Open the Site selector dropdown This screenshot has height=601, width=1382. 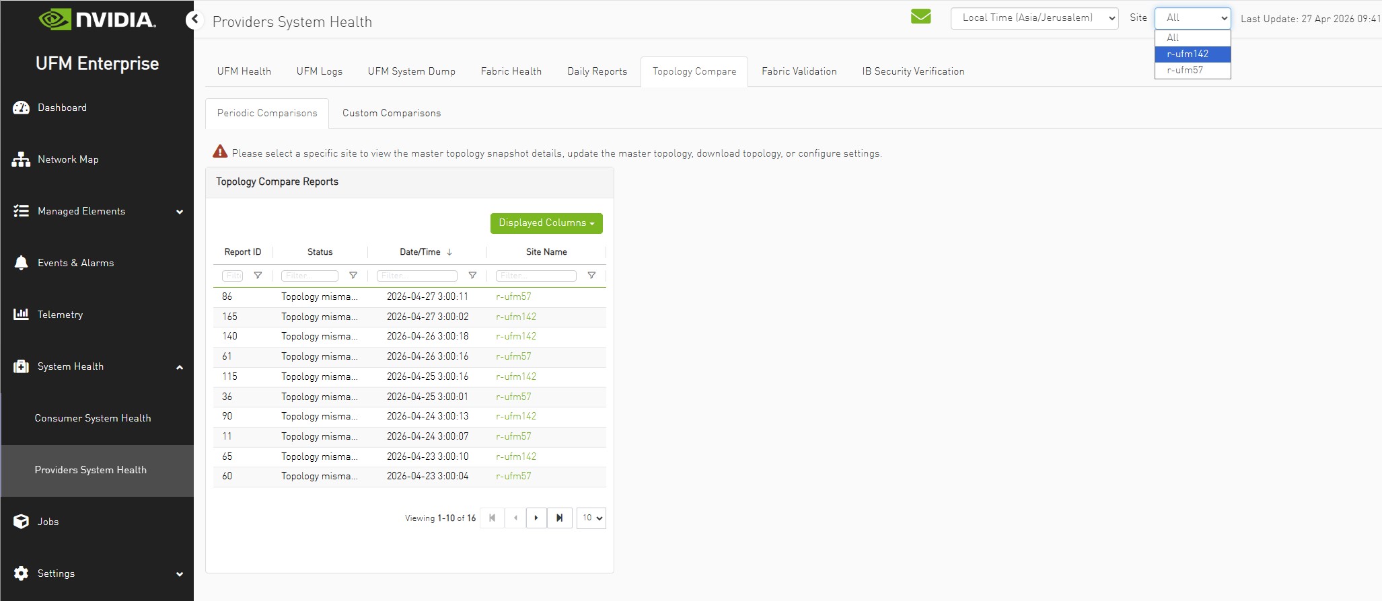(1193, 18)
